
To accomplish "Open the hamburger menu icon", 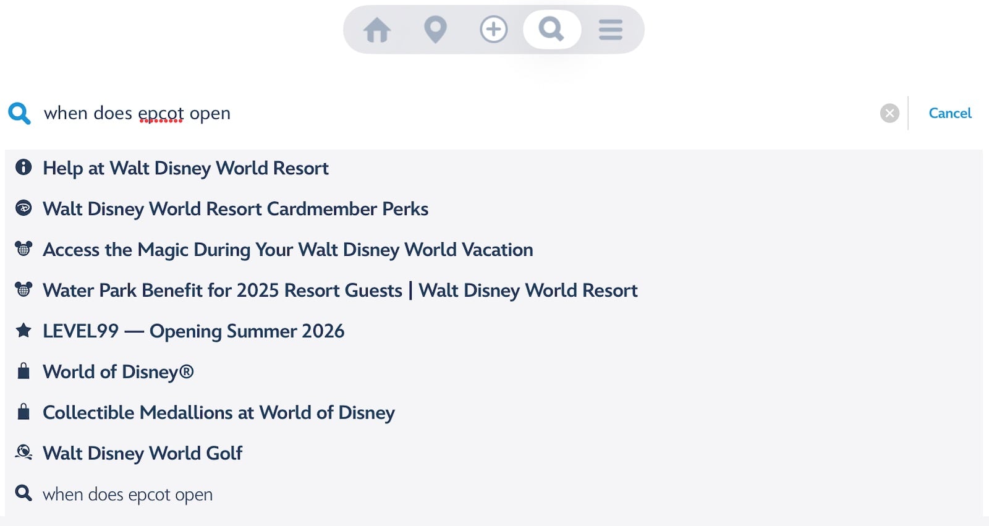I will click(x=611, y=30).
